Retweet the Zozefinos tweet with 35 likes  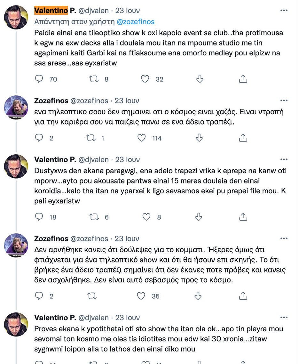92,296
